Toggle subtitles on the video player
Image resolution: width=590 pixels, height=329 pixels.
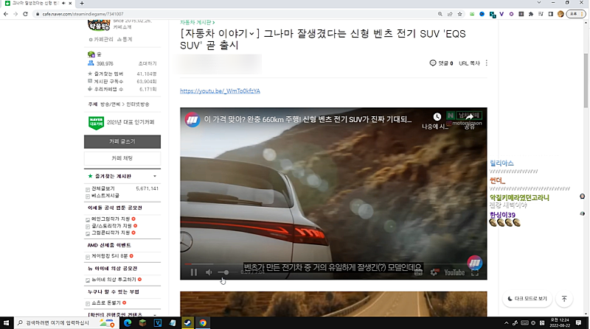[418, 272]
